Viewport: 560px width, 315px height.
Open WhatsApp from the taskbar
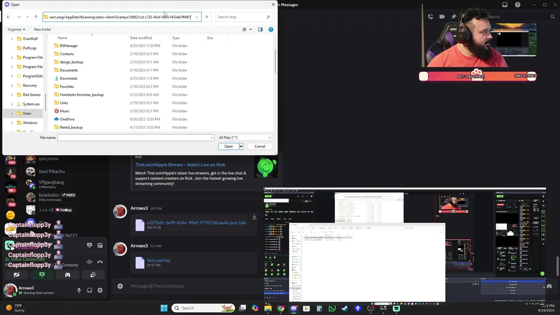(x=332, y=308)
